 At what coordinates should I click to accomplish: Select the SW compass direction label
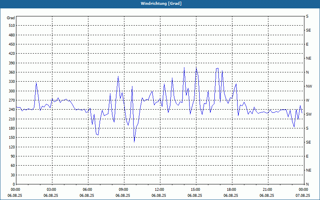[x=309, y=114]
